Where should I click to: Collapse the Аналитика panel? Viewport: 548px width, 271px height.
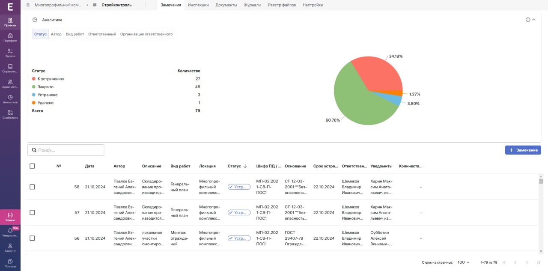pos(534,20)
